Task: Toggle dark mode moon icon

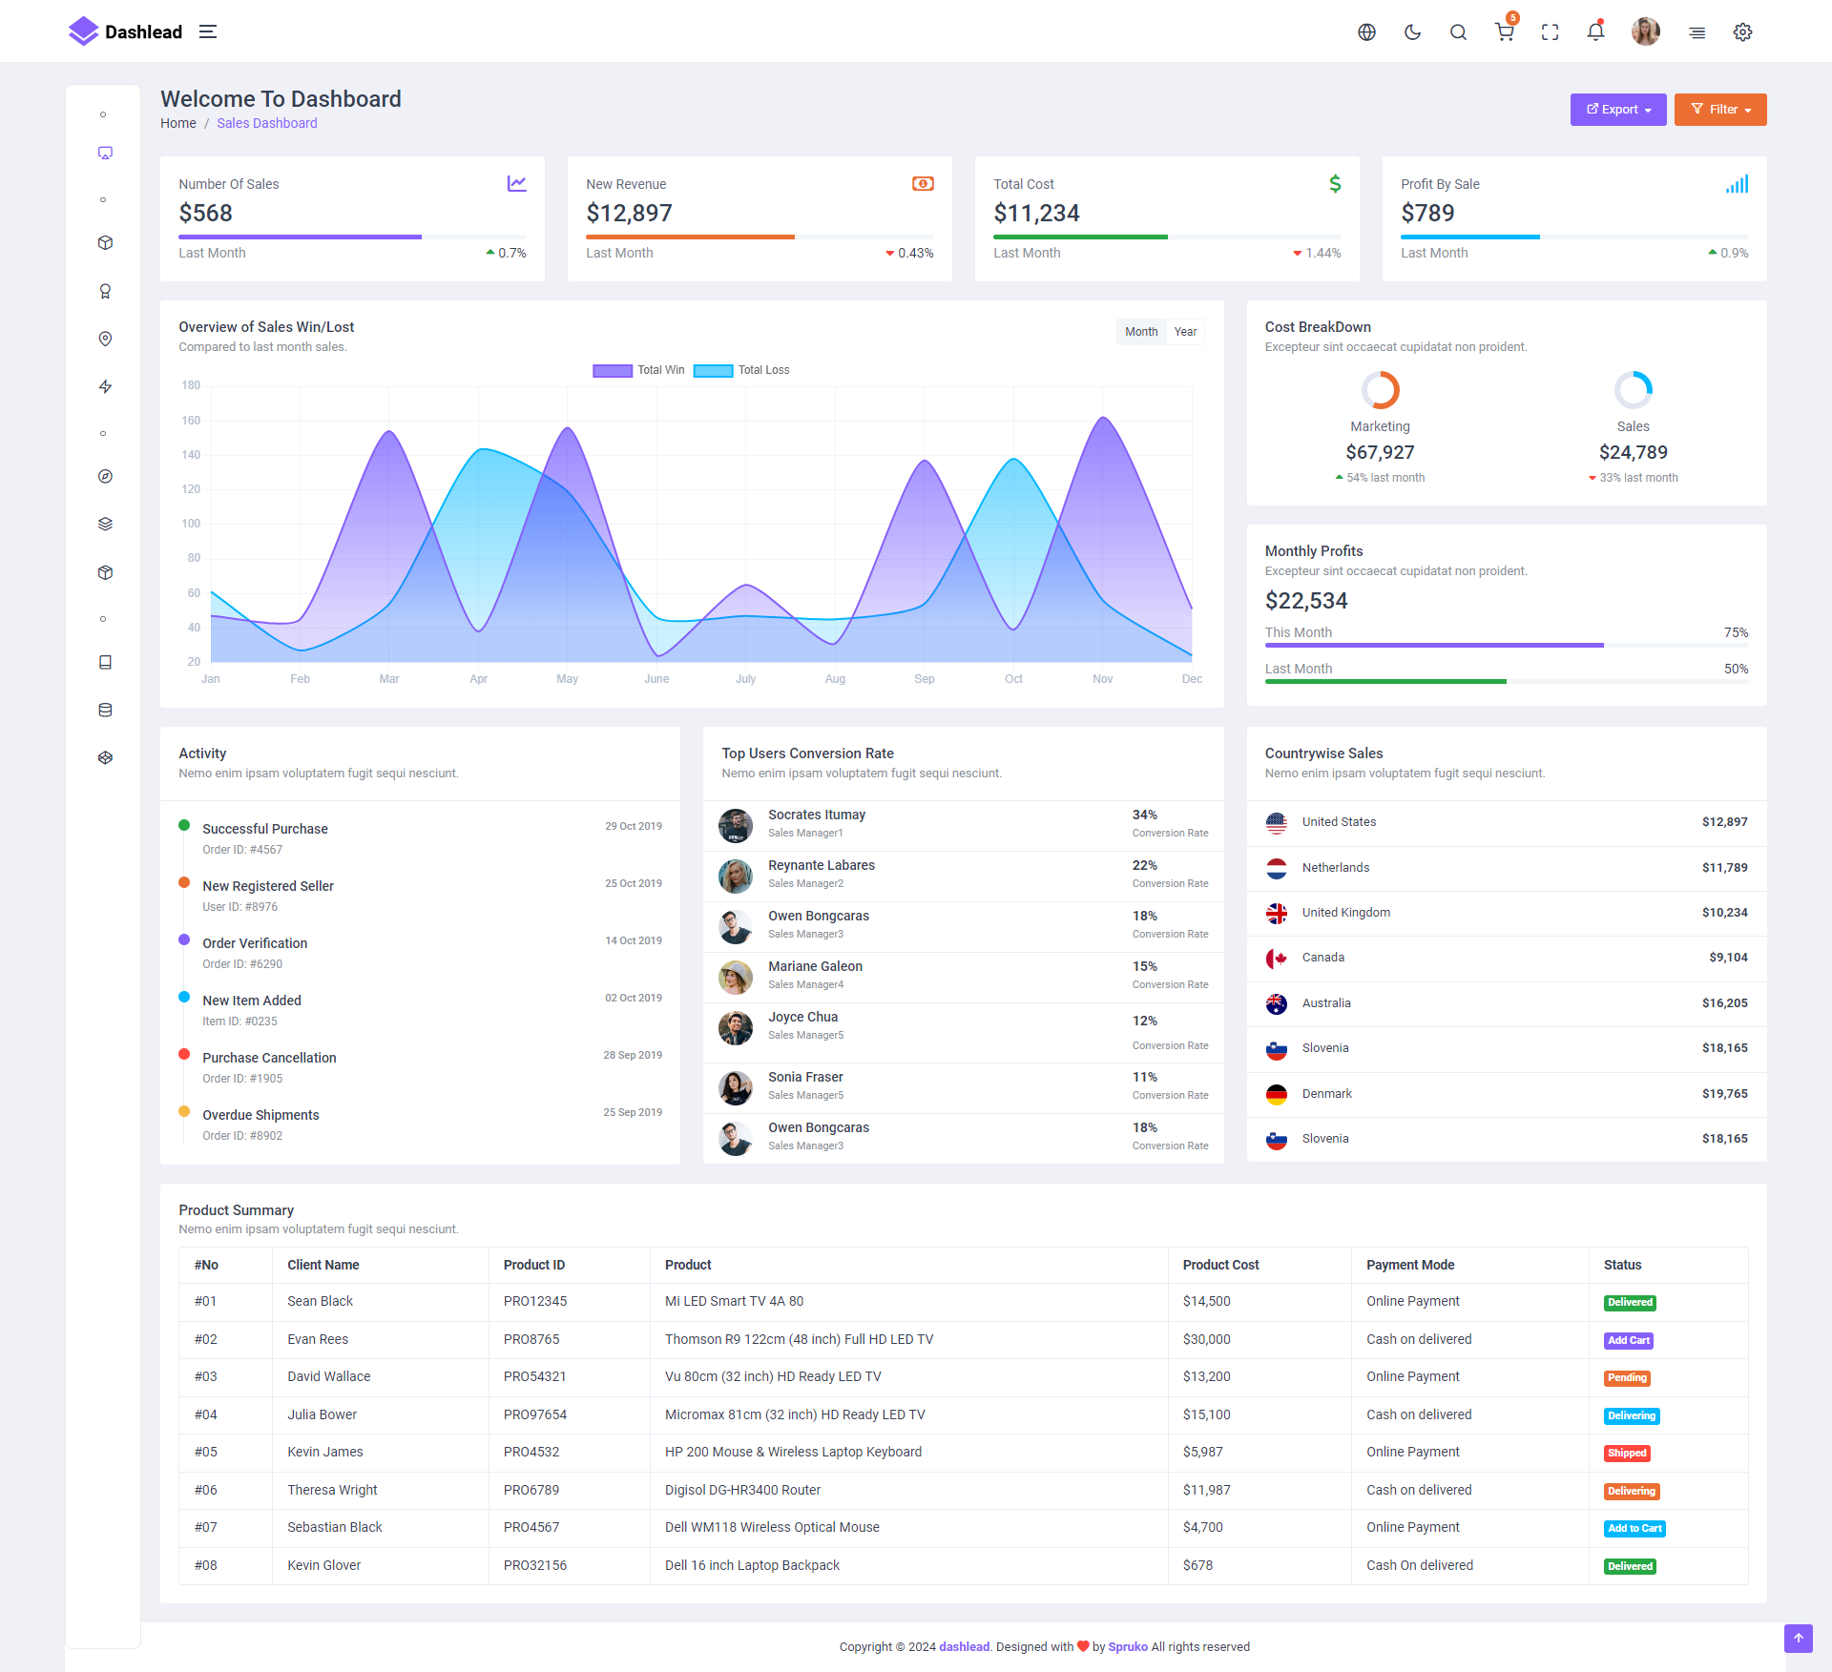Action: (1412, 32)
